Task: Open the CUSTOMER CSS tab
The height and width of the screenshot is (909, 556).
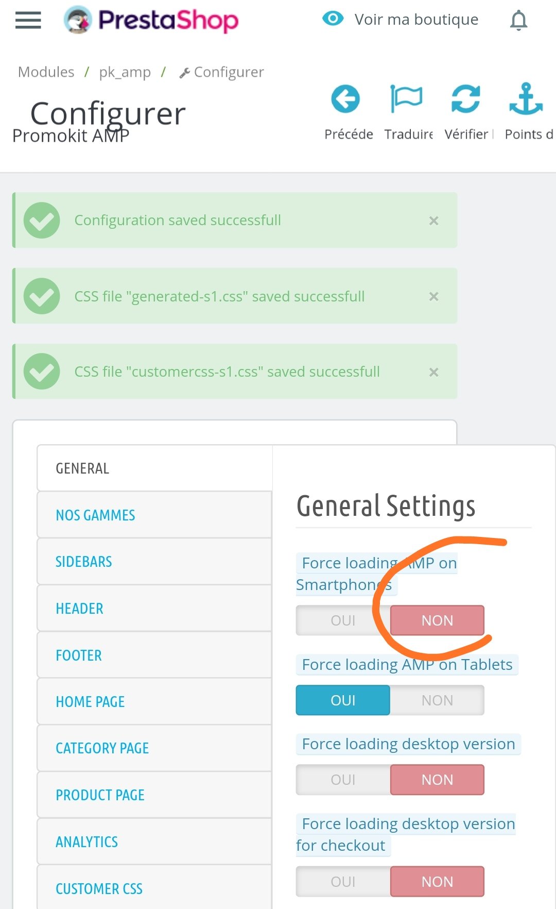Action: (x=99, y=889)
